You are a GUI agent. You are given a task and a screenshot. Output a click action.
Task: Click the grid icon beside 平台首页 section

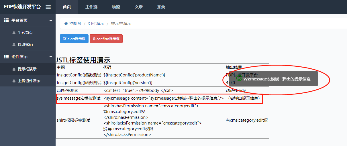pos(6,20)
